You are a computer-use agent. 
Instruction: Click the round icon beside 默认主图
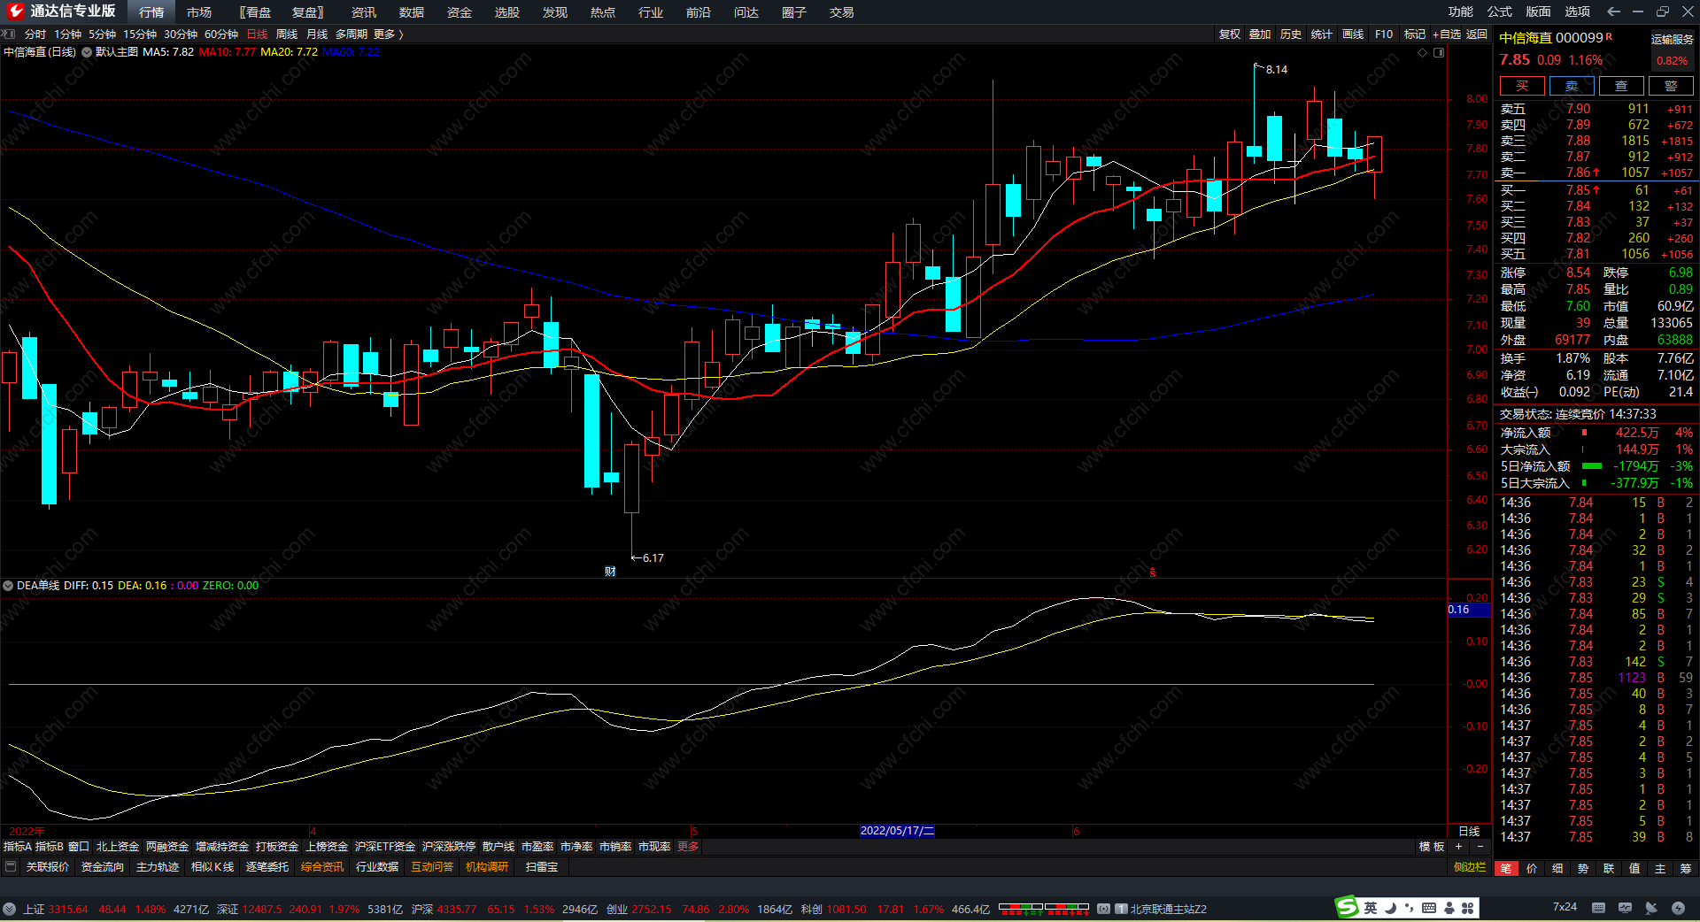click(87, 52)
